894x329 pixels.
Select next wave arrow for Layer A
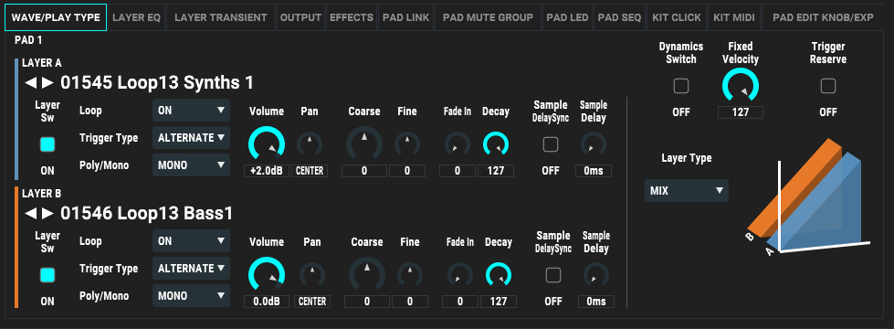click(47, 83)
